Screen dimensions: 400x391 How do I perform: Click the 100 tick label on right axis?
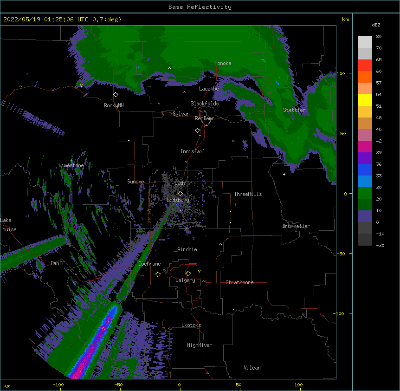(341, 73)
